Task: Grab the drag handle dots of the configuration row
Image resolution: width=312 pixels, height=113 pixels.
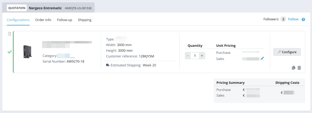Action: coord(10,34)
